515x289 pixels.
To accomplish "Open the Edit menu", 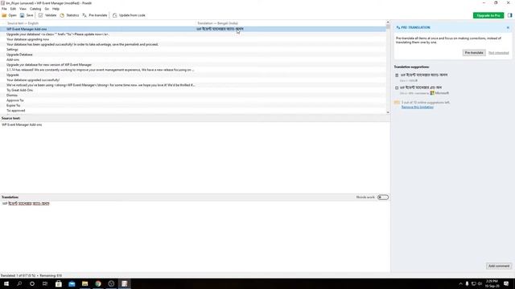I will tap(13, 9).
